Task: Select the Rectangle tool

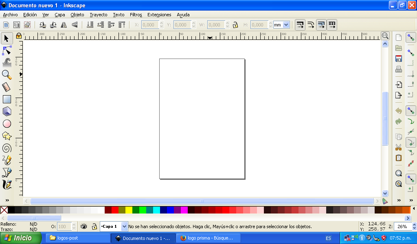Action: [x=7, y=99]
